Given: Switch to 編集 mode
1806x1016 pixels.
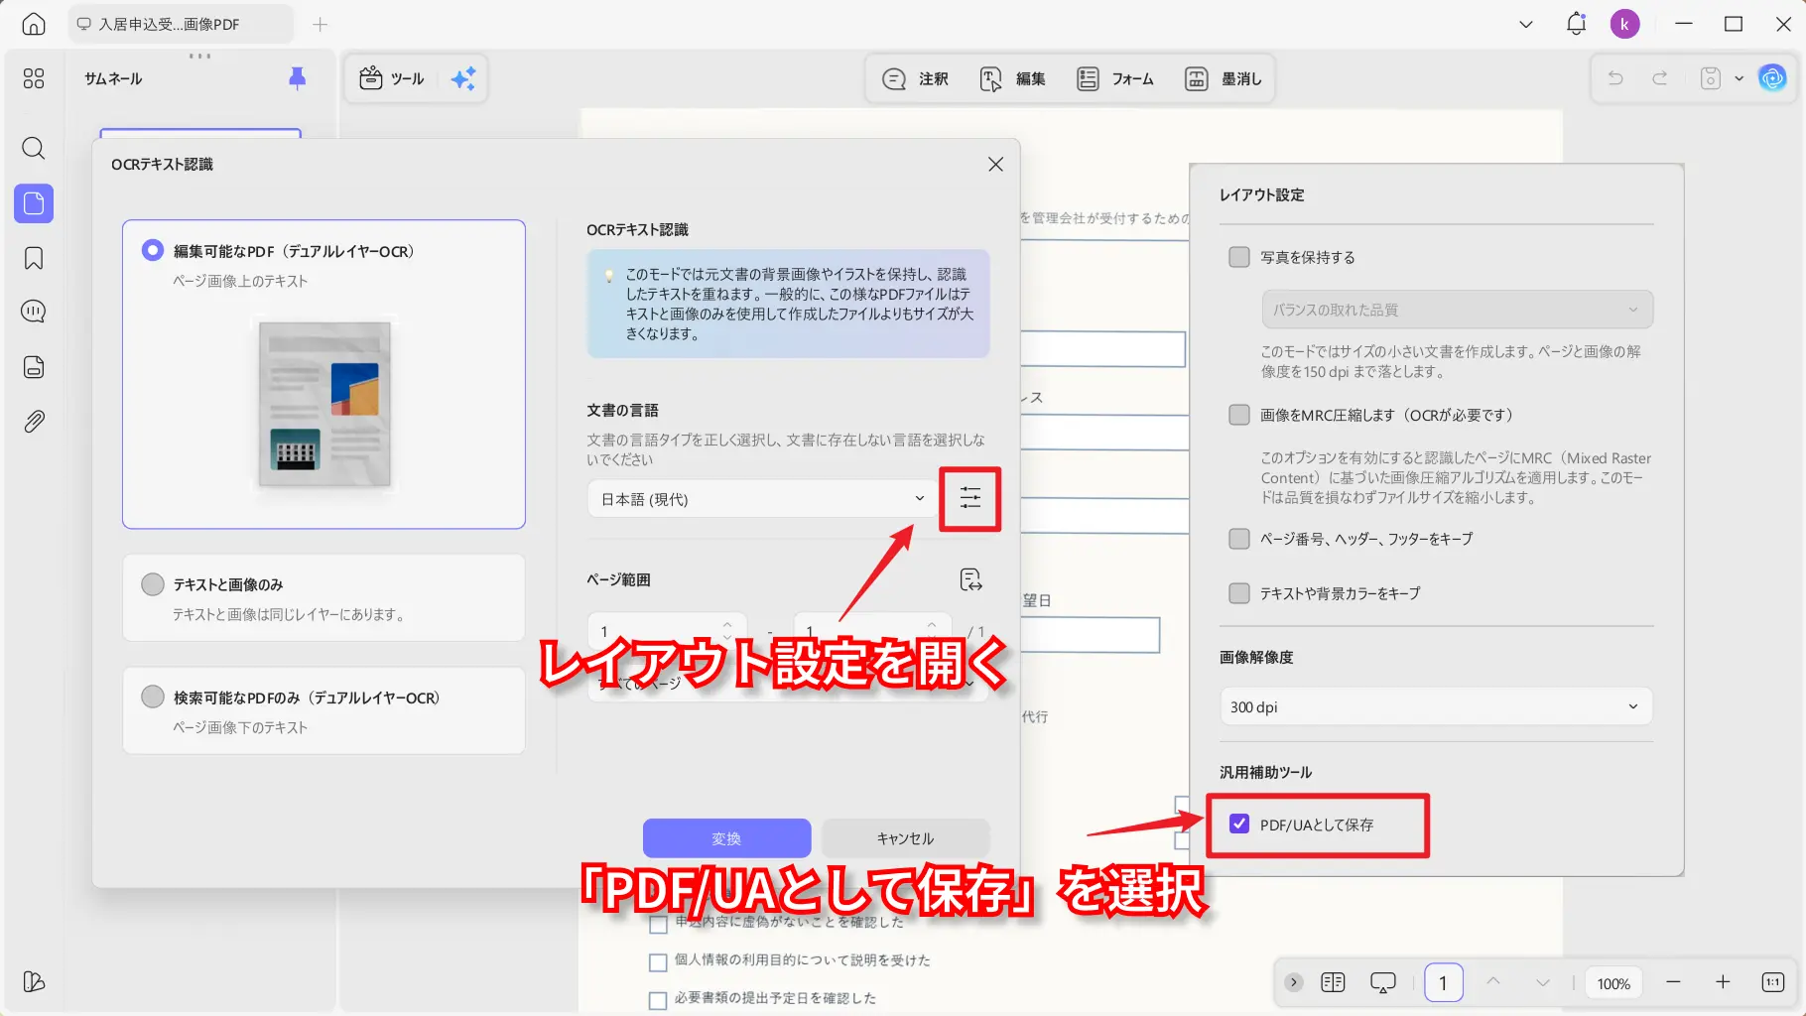Looking at the screenshot, I should click(1012, 78).
